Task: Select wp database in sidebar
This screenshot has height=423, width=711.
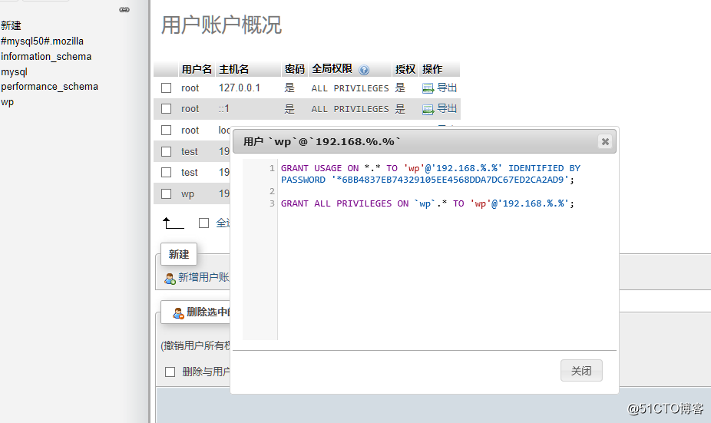Action: pos(7,102)
